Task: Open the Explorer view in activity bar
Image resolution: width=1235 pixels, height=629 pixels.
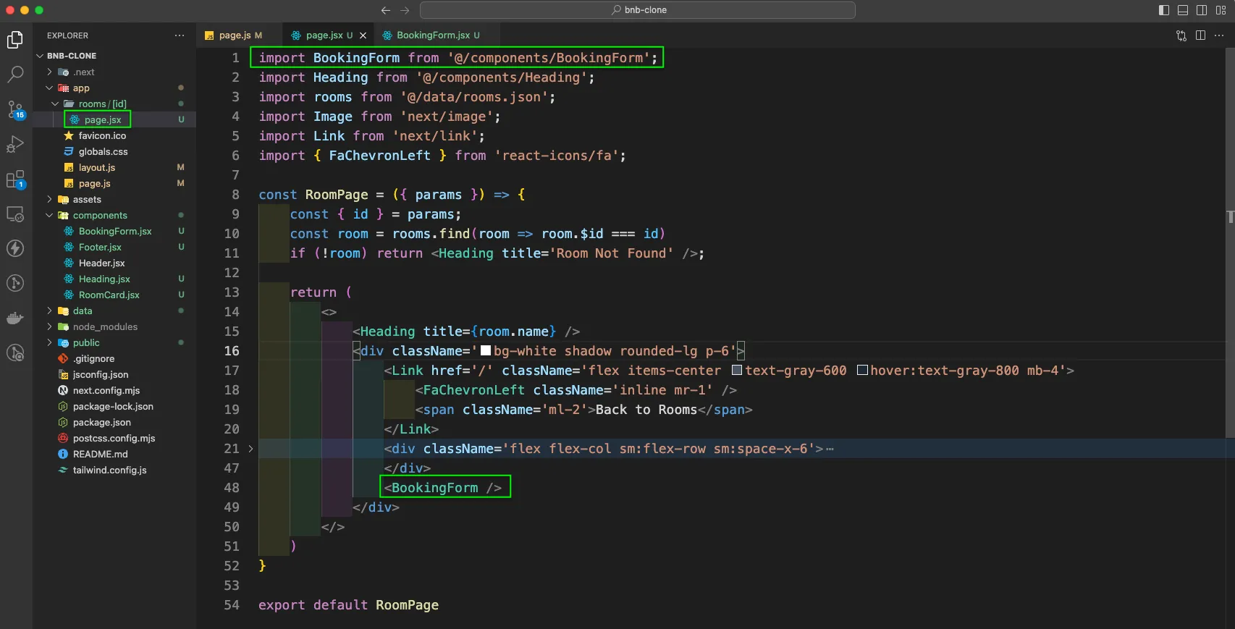Action: pyautogui.click(x=15, y=40)
